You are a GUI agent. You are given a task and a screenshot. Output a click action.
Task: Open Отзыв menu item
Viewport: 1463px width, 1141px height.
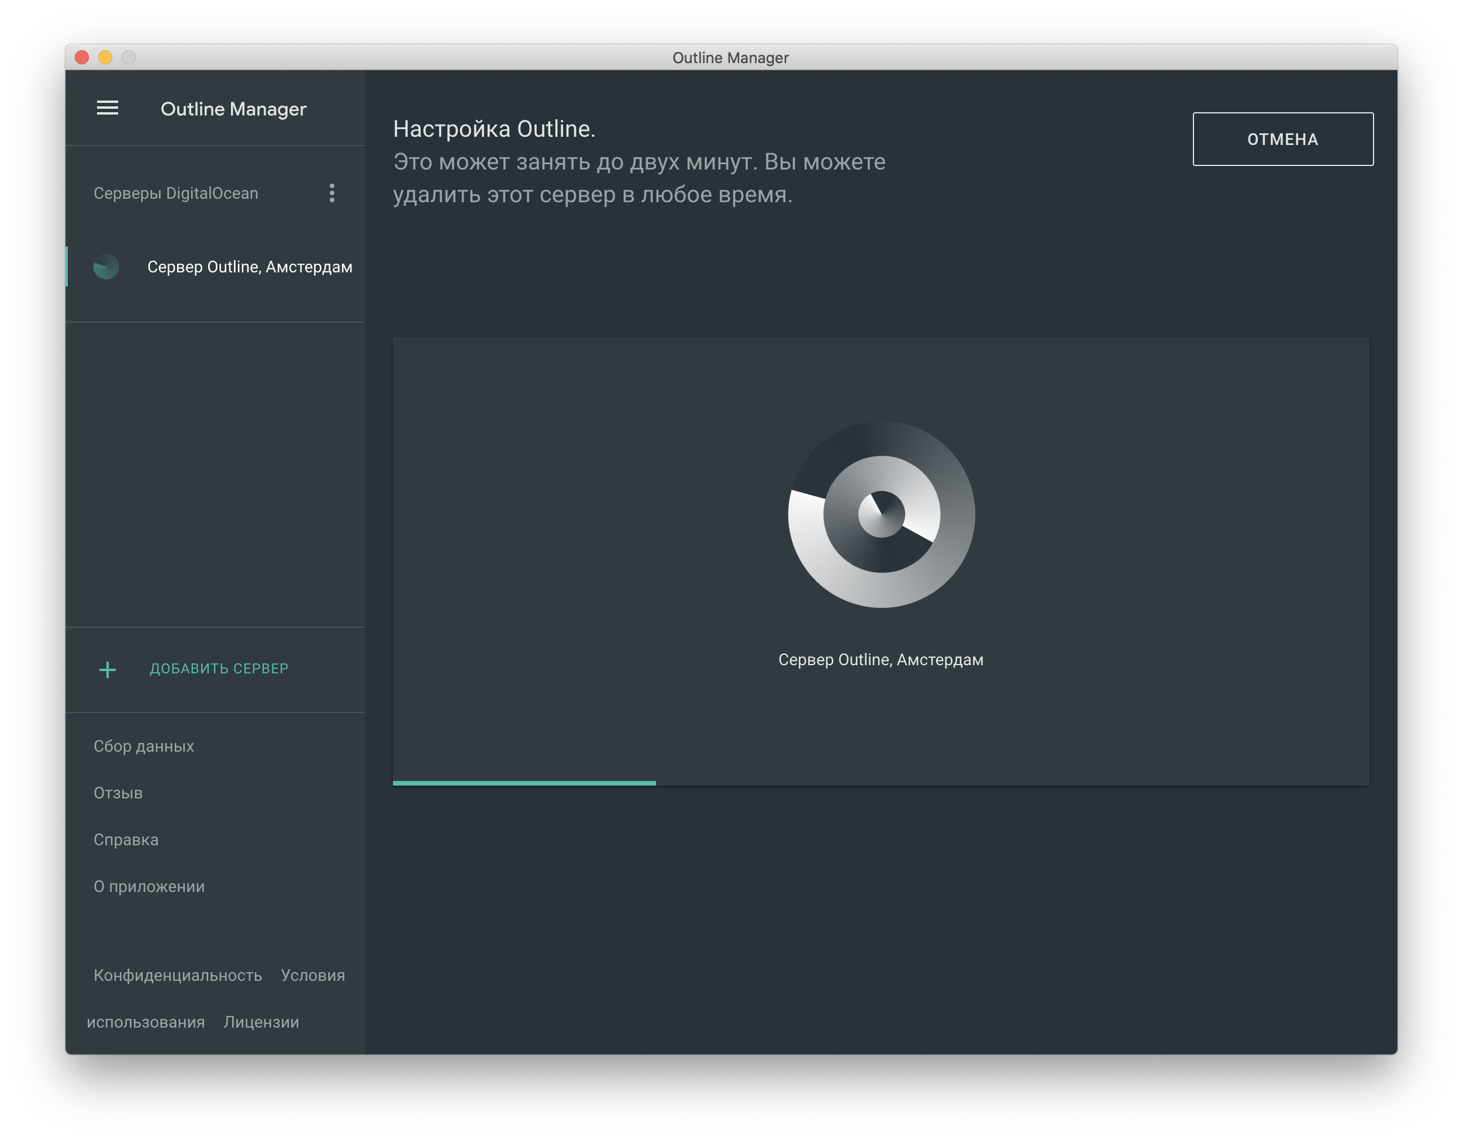pyautogui.click(x=118, y=793)
